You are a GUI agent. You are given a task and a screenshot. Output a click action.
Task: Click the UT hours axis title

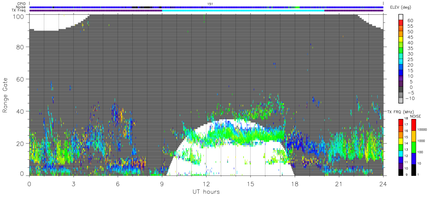[x=206, y=192]
